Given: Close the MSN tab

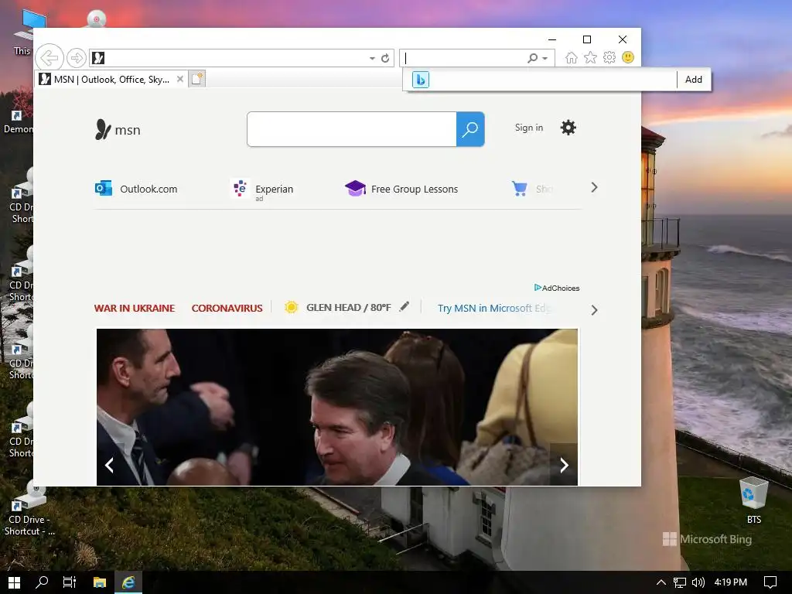Looking at the screenshot, I should click(179, 80).
